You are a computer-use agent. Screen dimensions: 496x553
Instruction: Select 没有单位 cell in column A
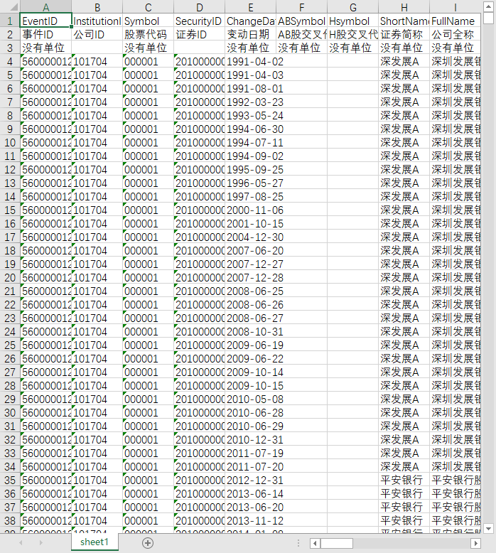pos(45,48)
